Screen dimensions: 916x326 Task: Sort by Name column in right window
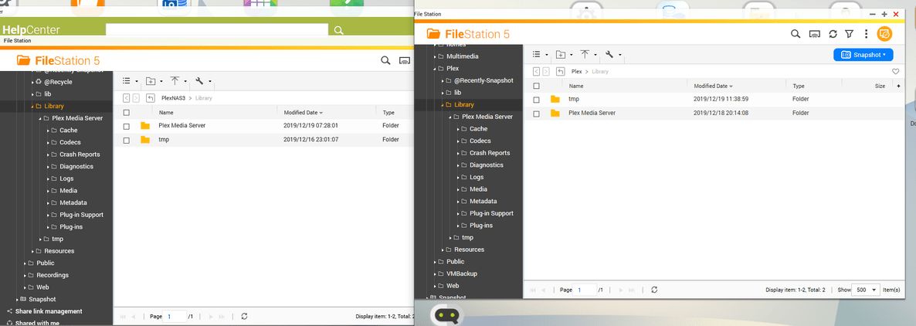click(575, 86)
